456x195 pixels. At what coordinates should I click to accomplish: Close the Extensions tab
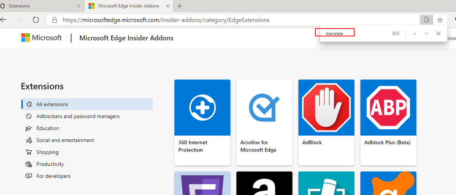79,6
